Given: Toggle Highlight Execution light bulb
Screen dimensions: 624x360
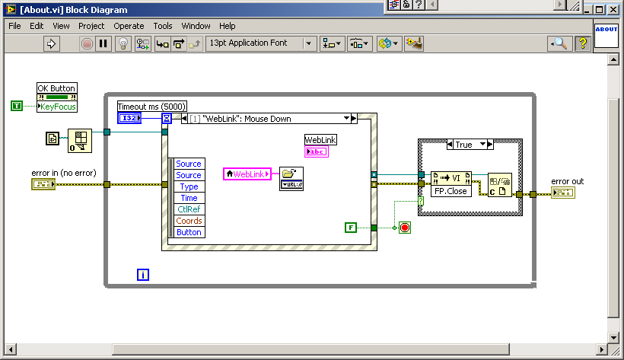Looking at the screenshot, I should tap(123, 43).
